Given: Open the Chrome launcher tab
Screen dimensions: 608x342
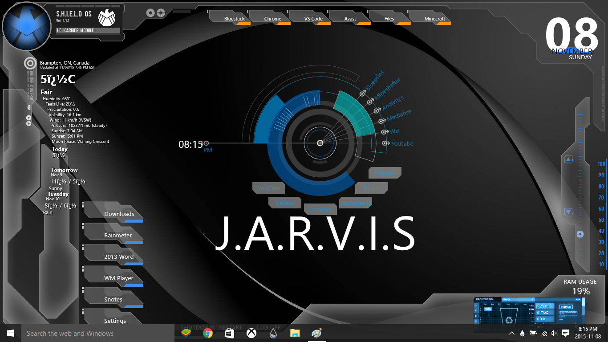Looking at the screenshot, I should [270, 18].
